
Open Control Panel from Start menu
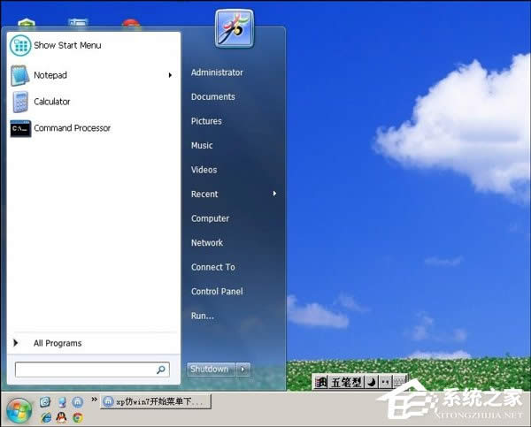coord(217,292)
